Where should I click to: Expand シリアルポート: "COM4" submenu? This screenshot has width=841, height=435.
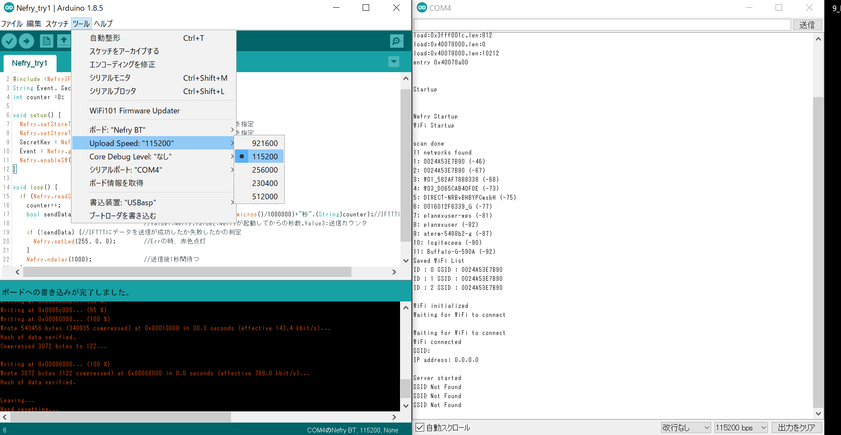[x=154, y=170]
